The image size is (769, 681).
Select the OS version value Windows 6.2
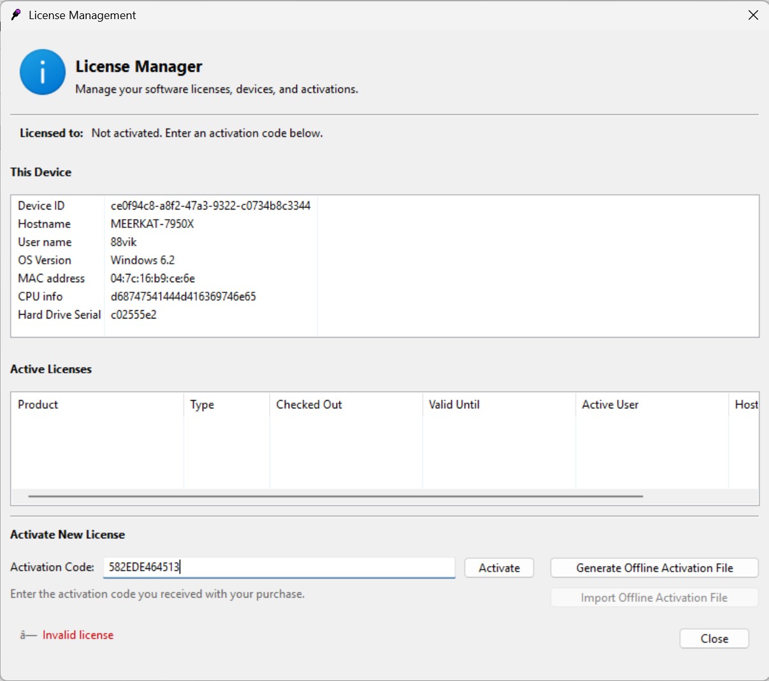point(142,260)
